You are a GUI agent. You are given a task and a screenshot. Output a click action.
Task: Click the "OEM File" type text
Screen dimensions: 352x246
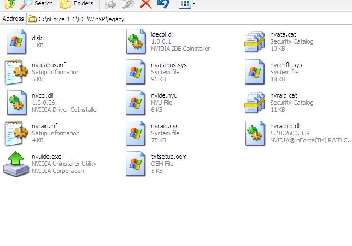pos(162,164)
